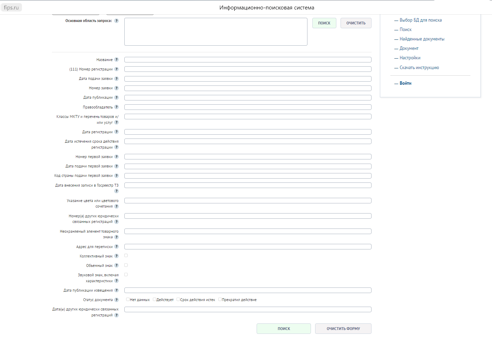Click the top green ПОИСК button

point(324,23)
